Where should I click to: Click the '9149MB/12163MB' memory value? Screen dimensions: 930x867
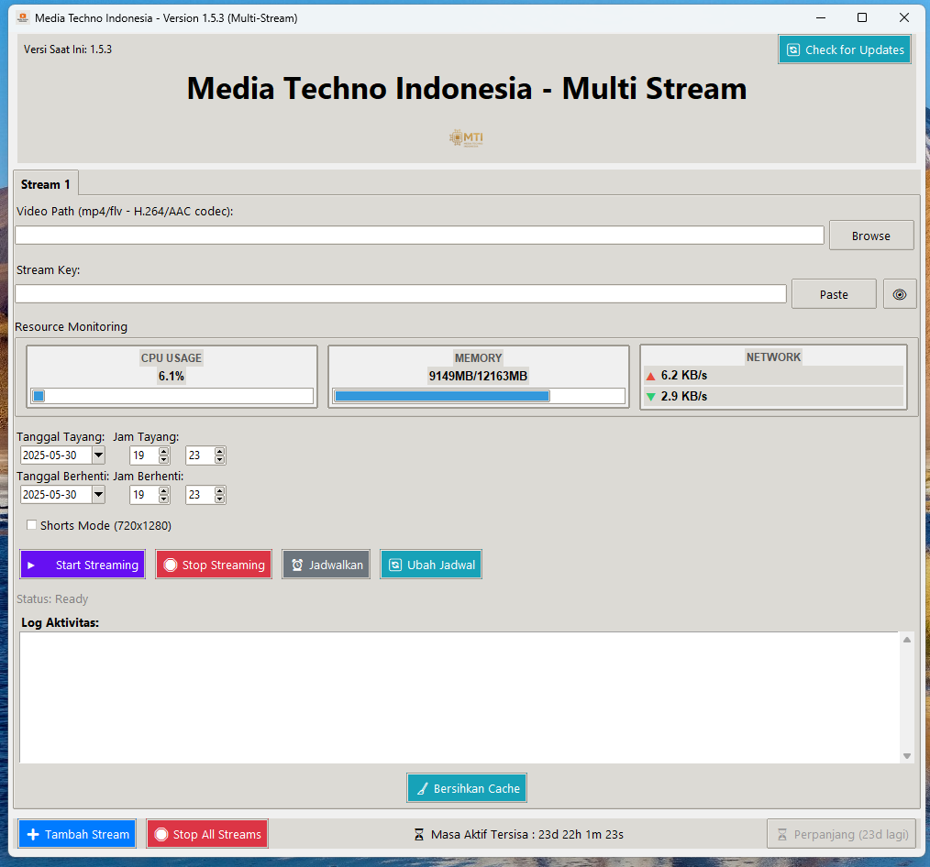[478, 376]
